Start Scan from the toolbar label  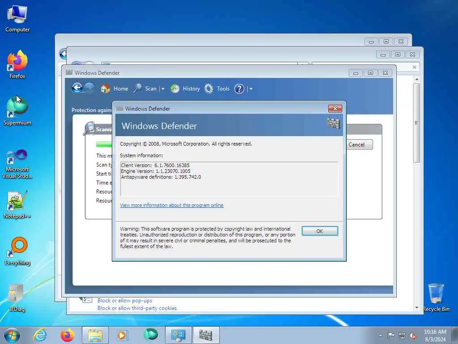coord(151,89)
